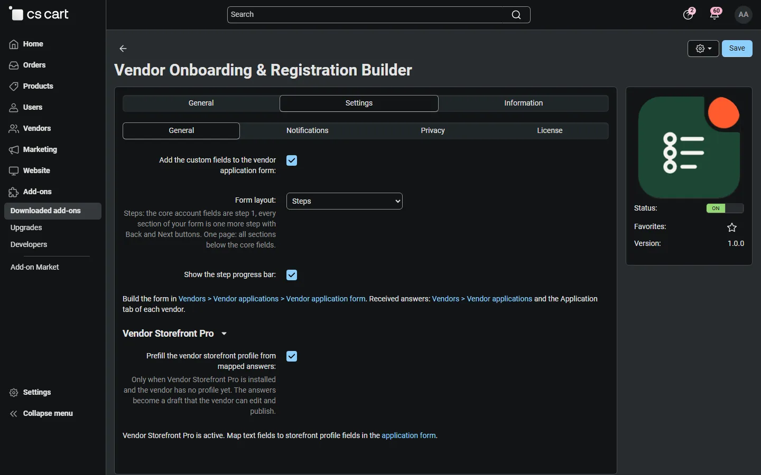Viewport: 761px width, 475px height.
Task: Go to Orders in the sidebar
Action: [x=27, y=65]
